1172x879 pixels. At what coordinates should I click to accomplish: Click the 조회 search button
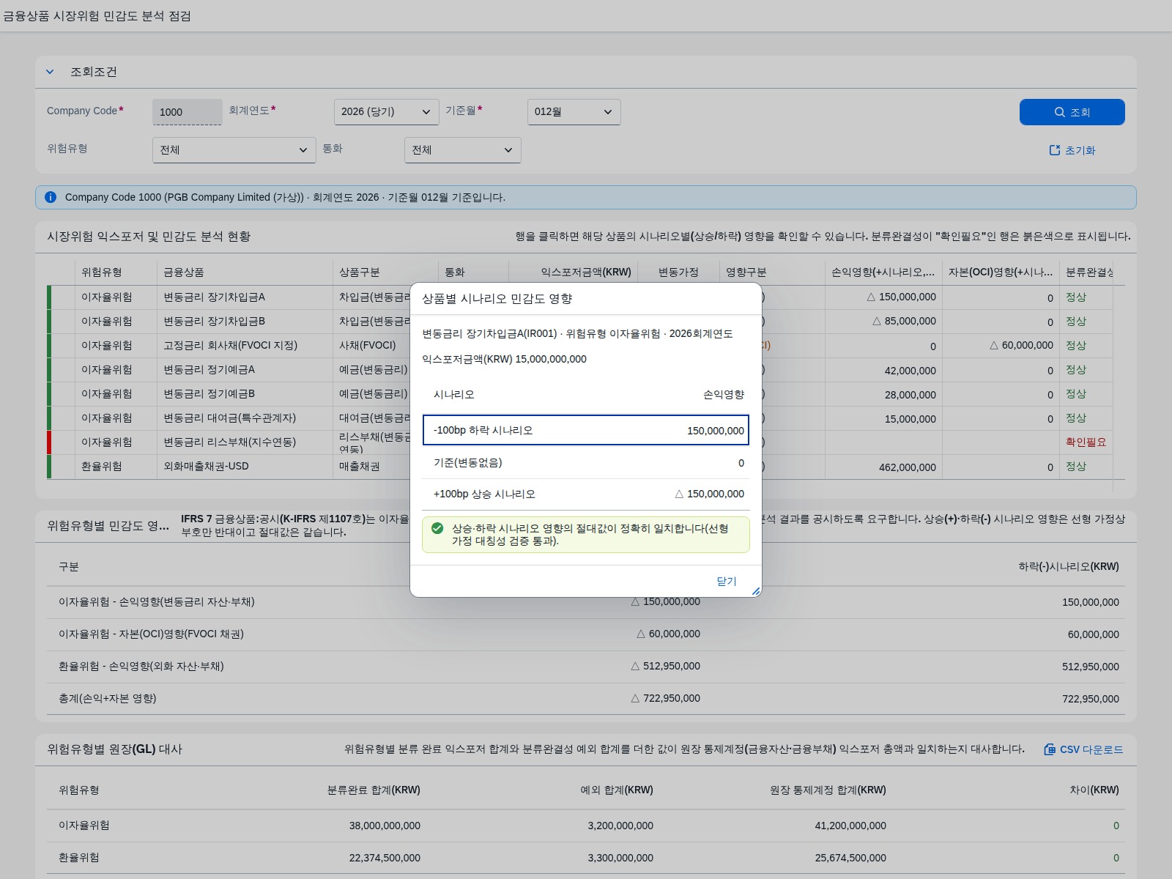click(1072, 112)
